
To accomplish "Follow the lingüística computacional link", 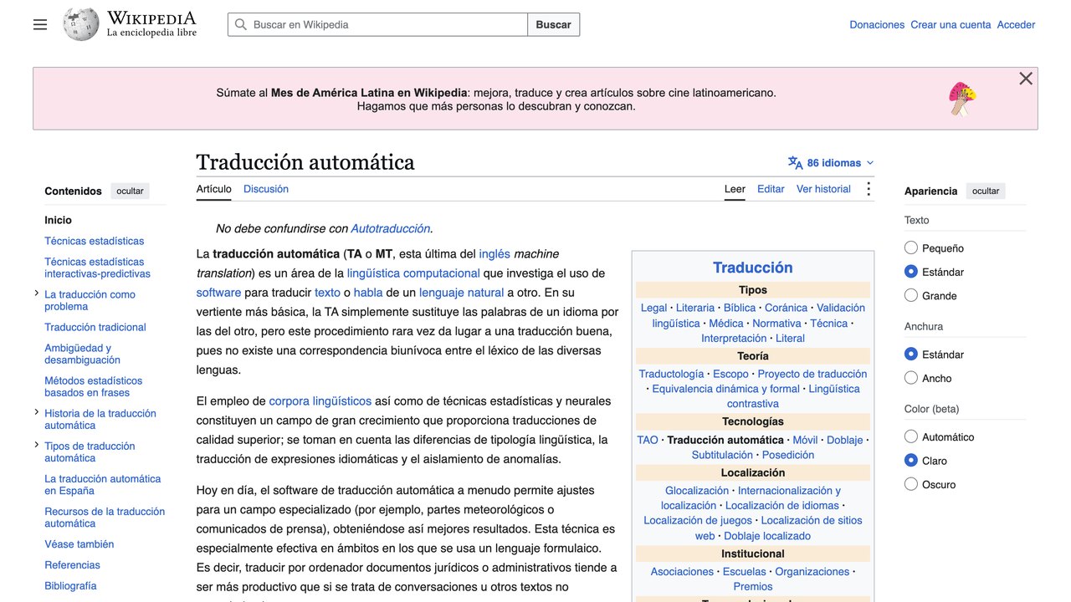I will 413,273.
